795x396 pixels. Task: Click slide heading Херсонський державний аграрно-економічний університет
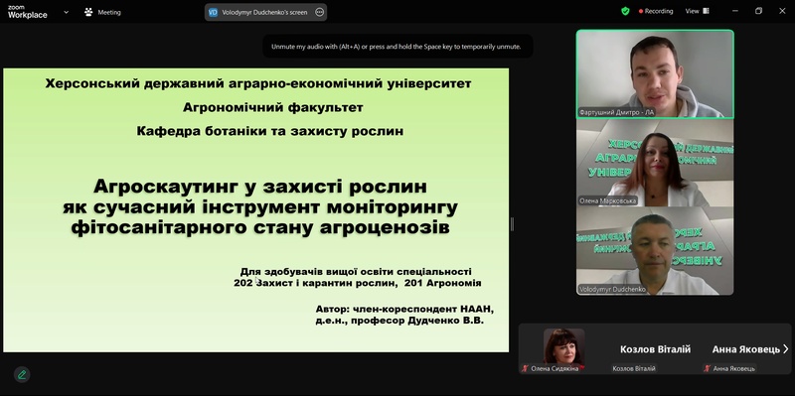[x=258, y=83]
